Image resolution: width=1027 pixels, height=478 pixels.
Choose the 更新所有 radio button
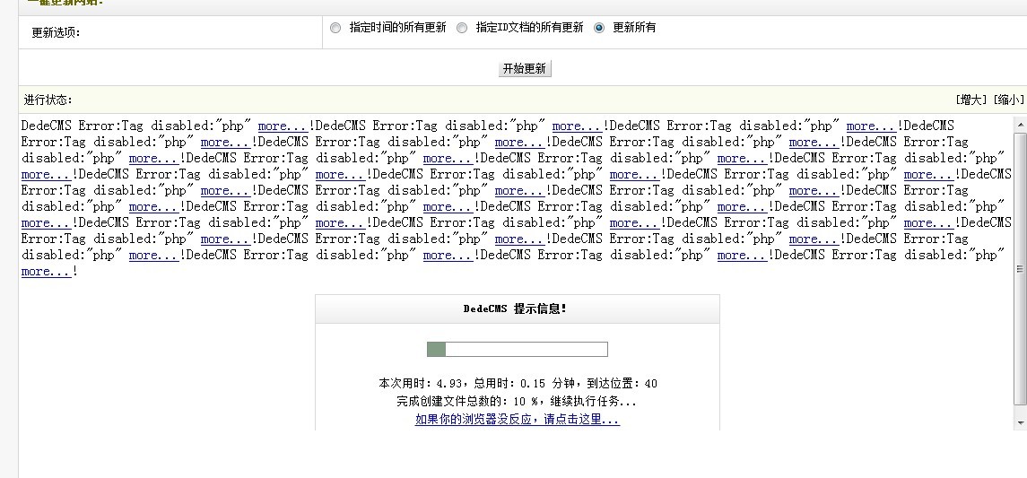click(x=599, y=28)
